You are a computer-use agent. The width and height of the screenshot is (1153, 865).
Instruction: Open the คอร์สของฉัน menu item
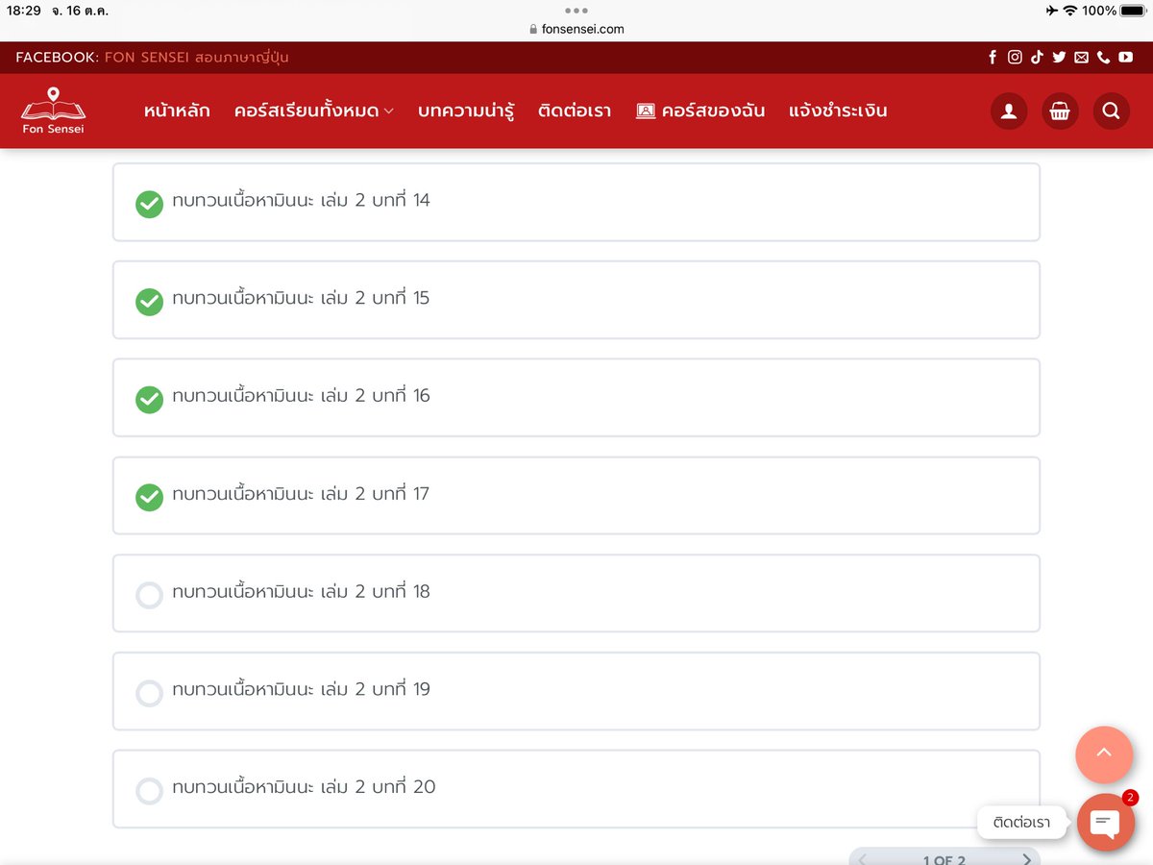pyautogui.click(x=700, y=111)
